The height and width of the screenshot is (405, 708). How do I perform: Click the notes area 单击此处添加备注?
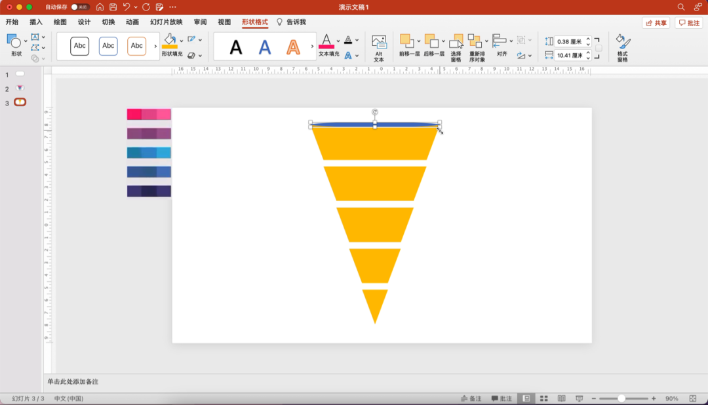pyautogui.click(x=73, y=381)
